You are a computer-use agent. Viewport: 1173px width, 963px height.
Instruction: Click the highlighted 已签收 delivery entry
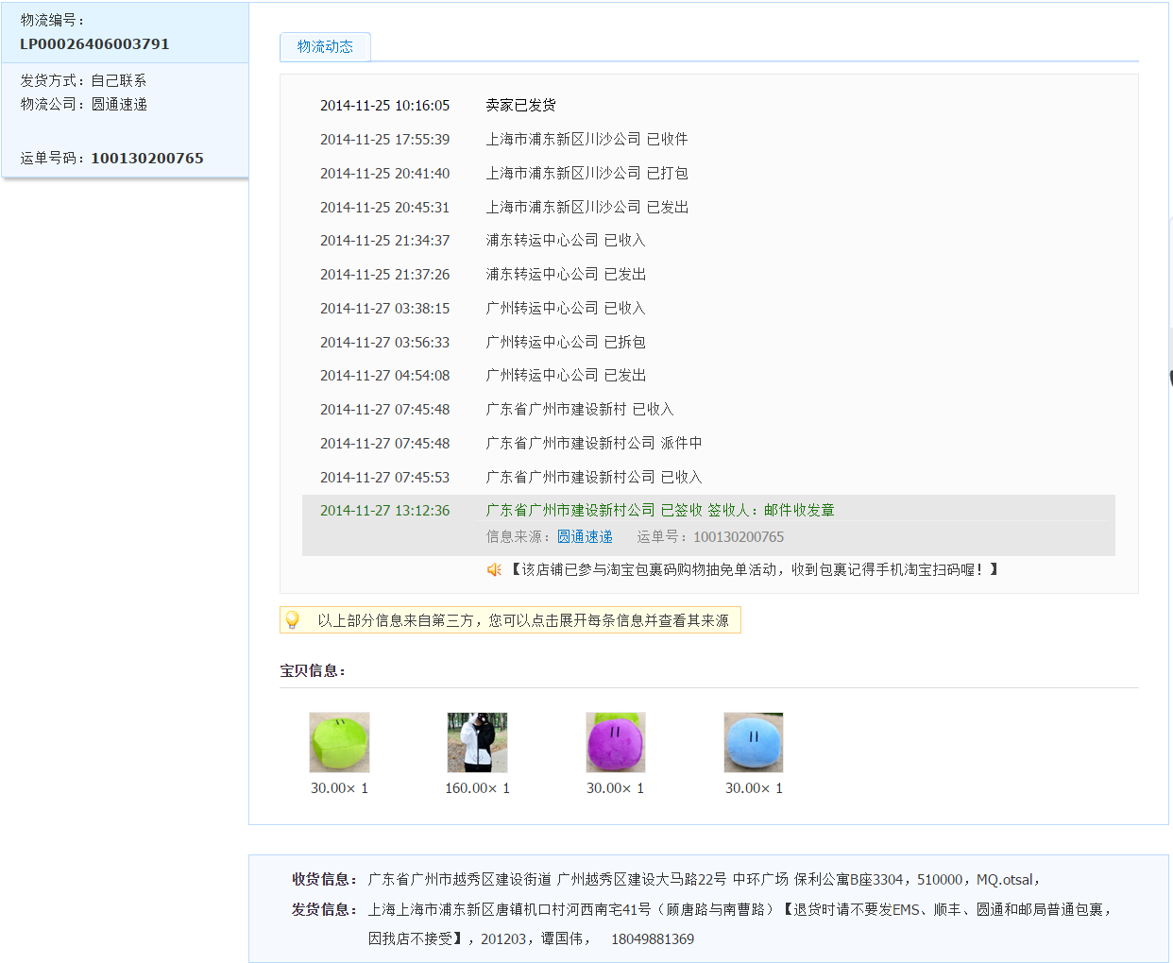point(659,510)
